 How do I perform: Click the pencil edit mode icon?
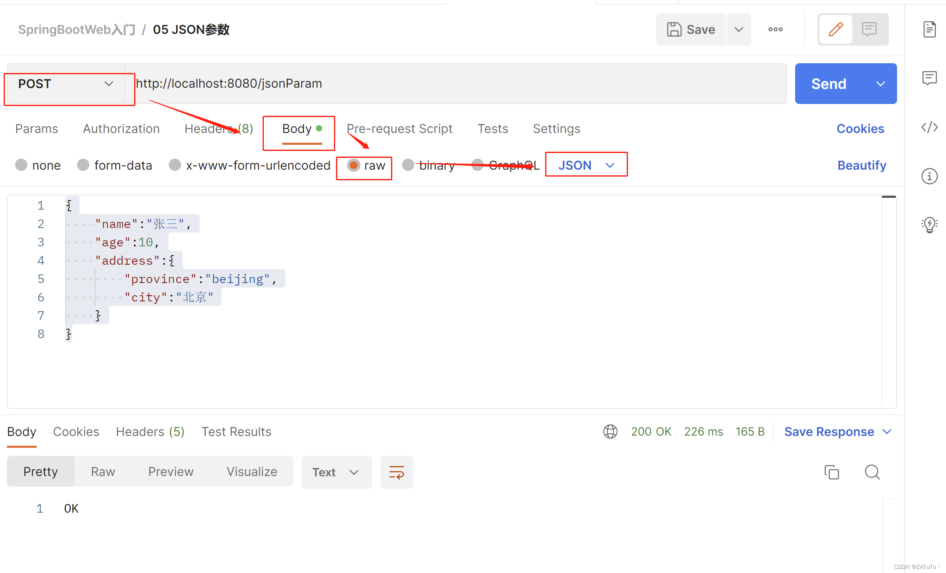point(835,29)
